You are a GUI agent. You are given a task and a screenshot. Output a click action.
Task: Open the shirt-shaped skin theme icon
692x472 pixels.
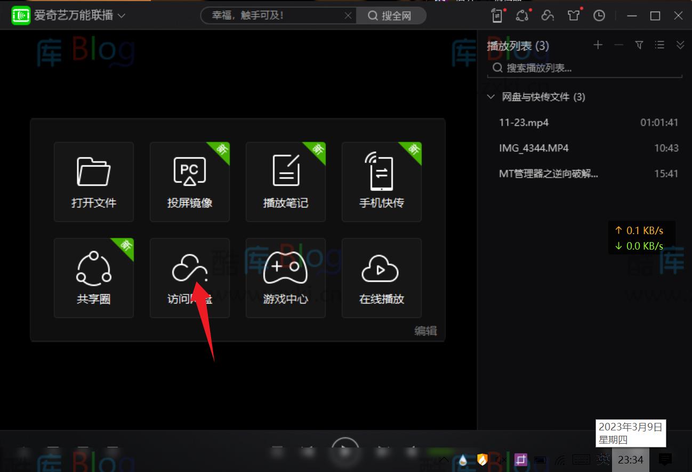point(573,15)
